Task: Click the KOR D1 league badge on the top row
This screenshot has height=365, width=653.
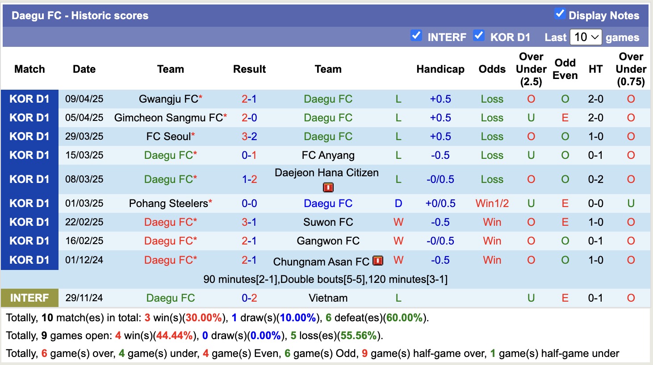Action: tap(29, 99)
